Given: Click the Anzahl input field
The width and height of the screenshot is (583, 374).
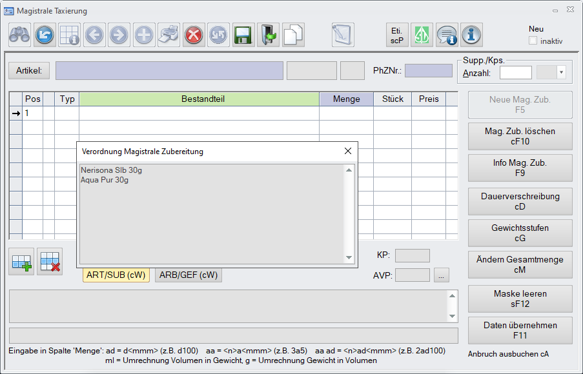Looking at the screenshot, I should [x=515, y=73].
